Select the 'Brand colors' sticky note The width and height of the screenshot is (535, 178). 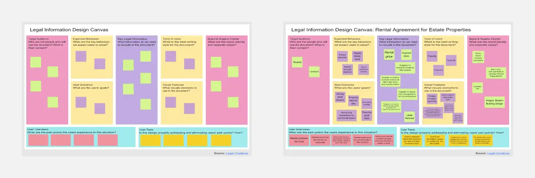point(496,73)
